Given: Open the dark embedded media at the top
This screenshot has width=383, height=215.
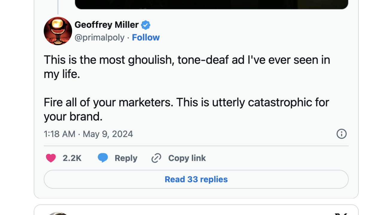Looking at the screenshot, I should pyautogui.click(x=212, y=4).
